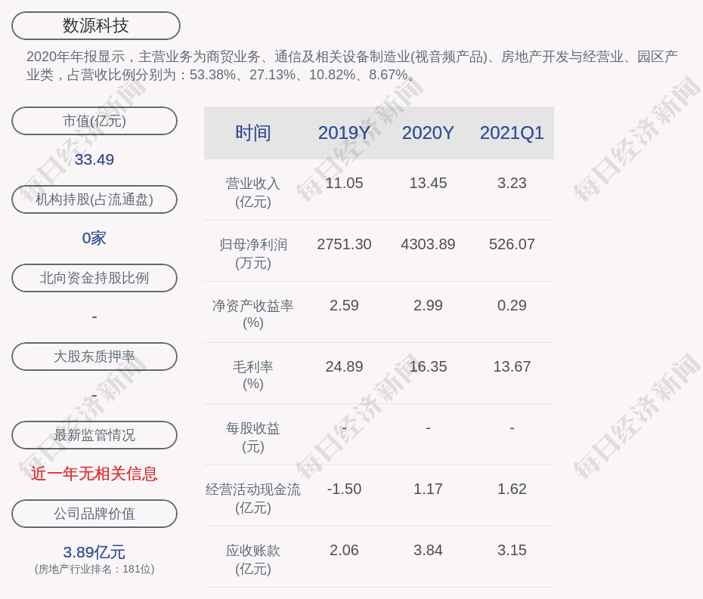Click the 净资产收益率(%) row label
The height and width of the screenshot is (599, 703).
click(252, 314)
